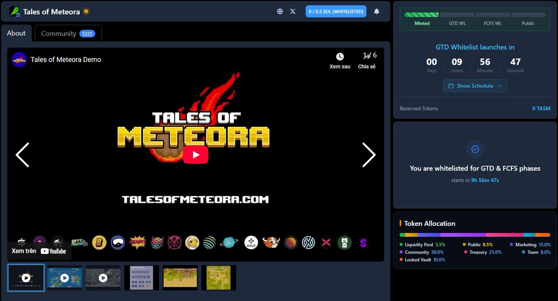The height and width of the screenshot is (301, 558).
Task: Select the second video thumbnail showing a map
Action: point(65,278)
